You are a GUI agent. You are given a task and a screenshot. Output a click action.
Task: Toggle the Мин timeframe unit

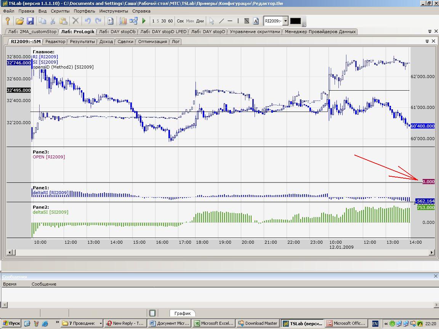[190, 21]
